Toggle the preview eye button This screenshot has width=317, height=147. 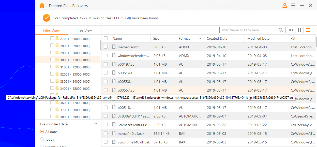(x=291, y=30)
